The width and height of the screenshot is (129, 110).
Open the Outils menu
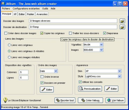[x=45, y=9]
